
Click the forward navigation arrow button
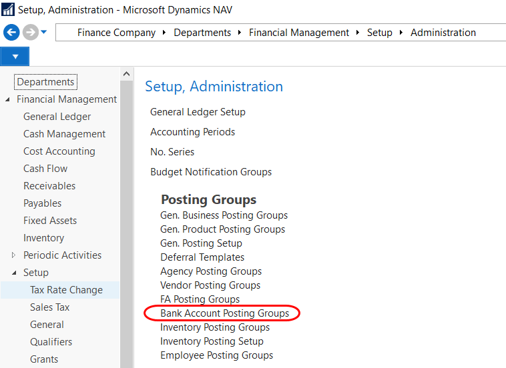point(30,32)
